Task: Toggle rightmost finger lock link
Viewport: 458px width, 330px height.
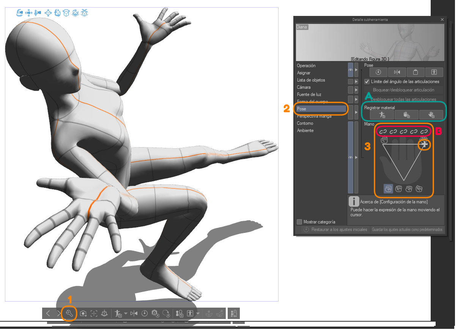Action: tap(424, 131)
